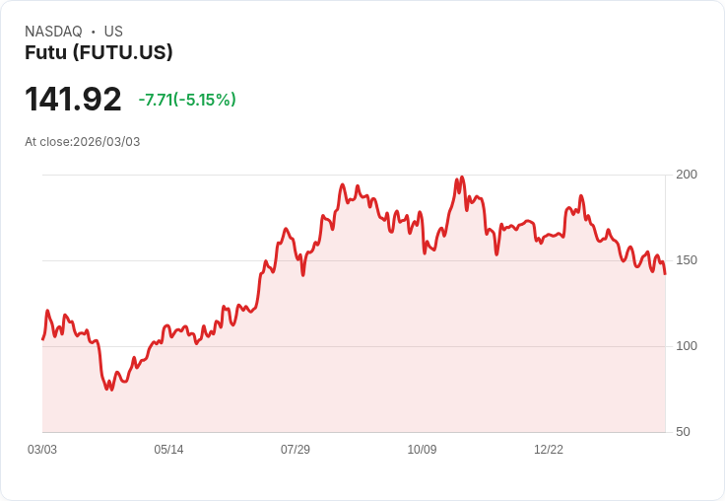This screenshot has width=725, height=501.
Task: Click the 100 price axis label
Action: point(687,346)
